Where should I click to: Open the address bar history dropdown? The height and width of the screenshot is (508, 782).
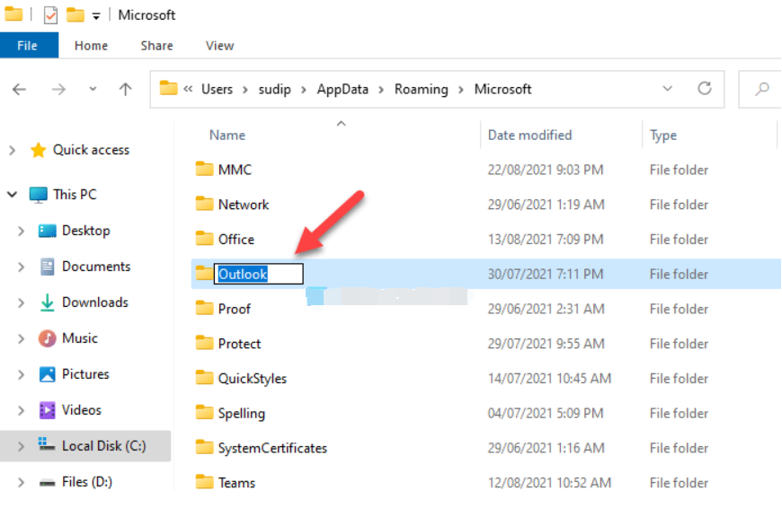pos(667,89)
